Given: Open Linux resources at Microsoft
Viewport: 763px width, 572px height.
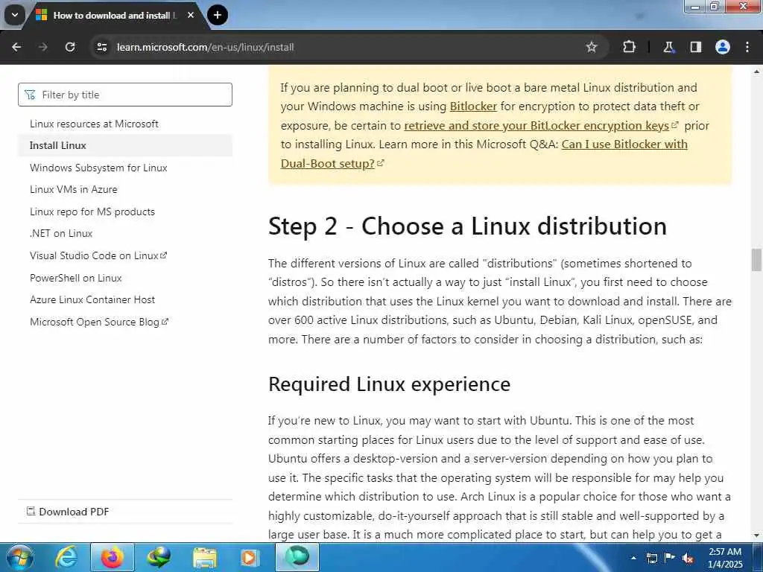Looking at the screenshot, I should [x=94, y=124].
